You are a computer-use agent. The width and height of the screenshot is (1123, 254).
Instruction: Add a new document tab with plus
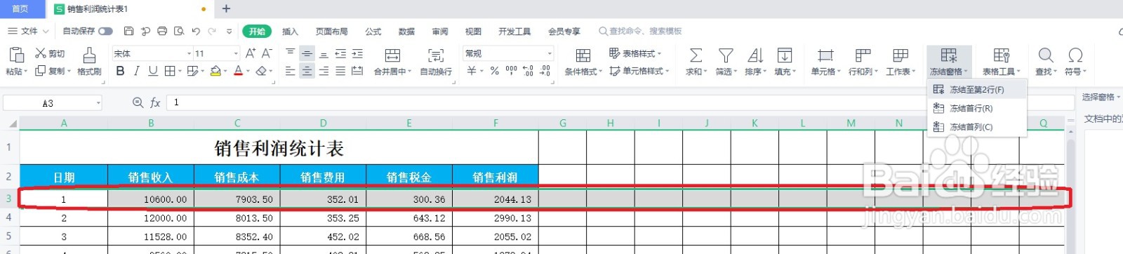(x=226, y=9)
